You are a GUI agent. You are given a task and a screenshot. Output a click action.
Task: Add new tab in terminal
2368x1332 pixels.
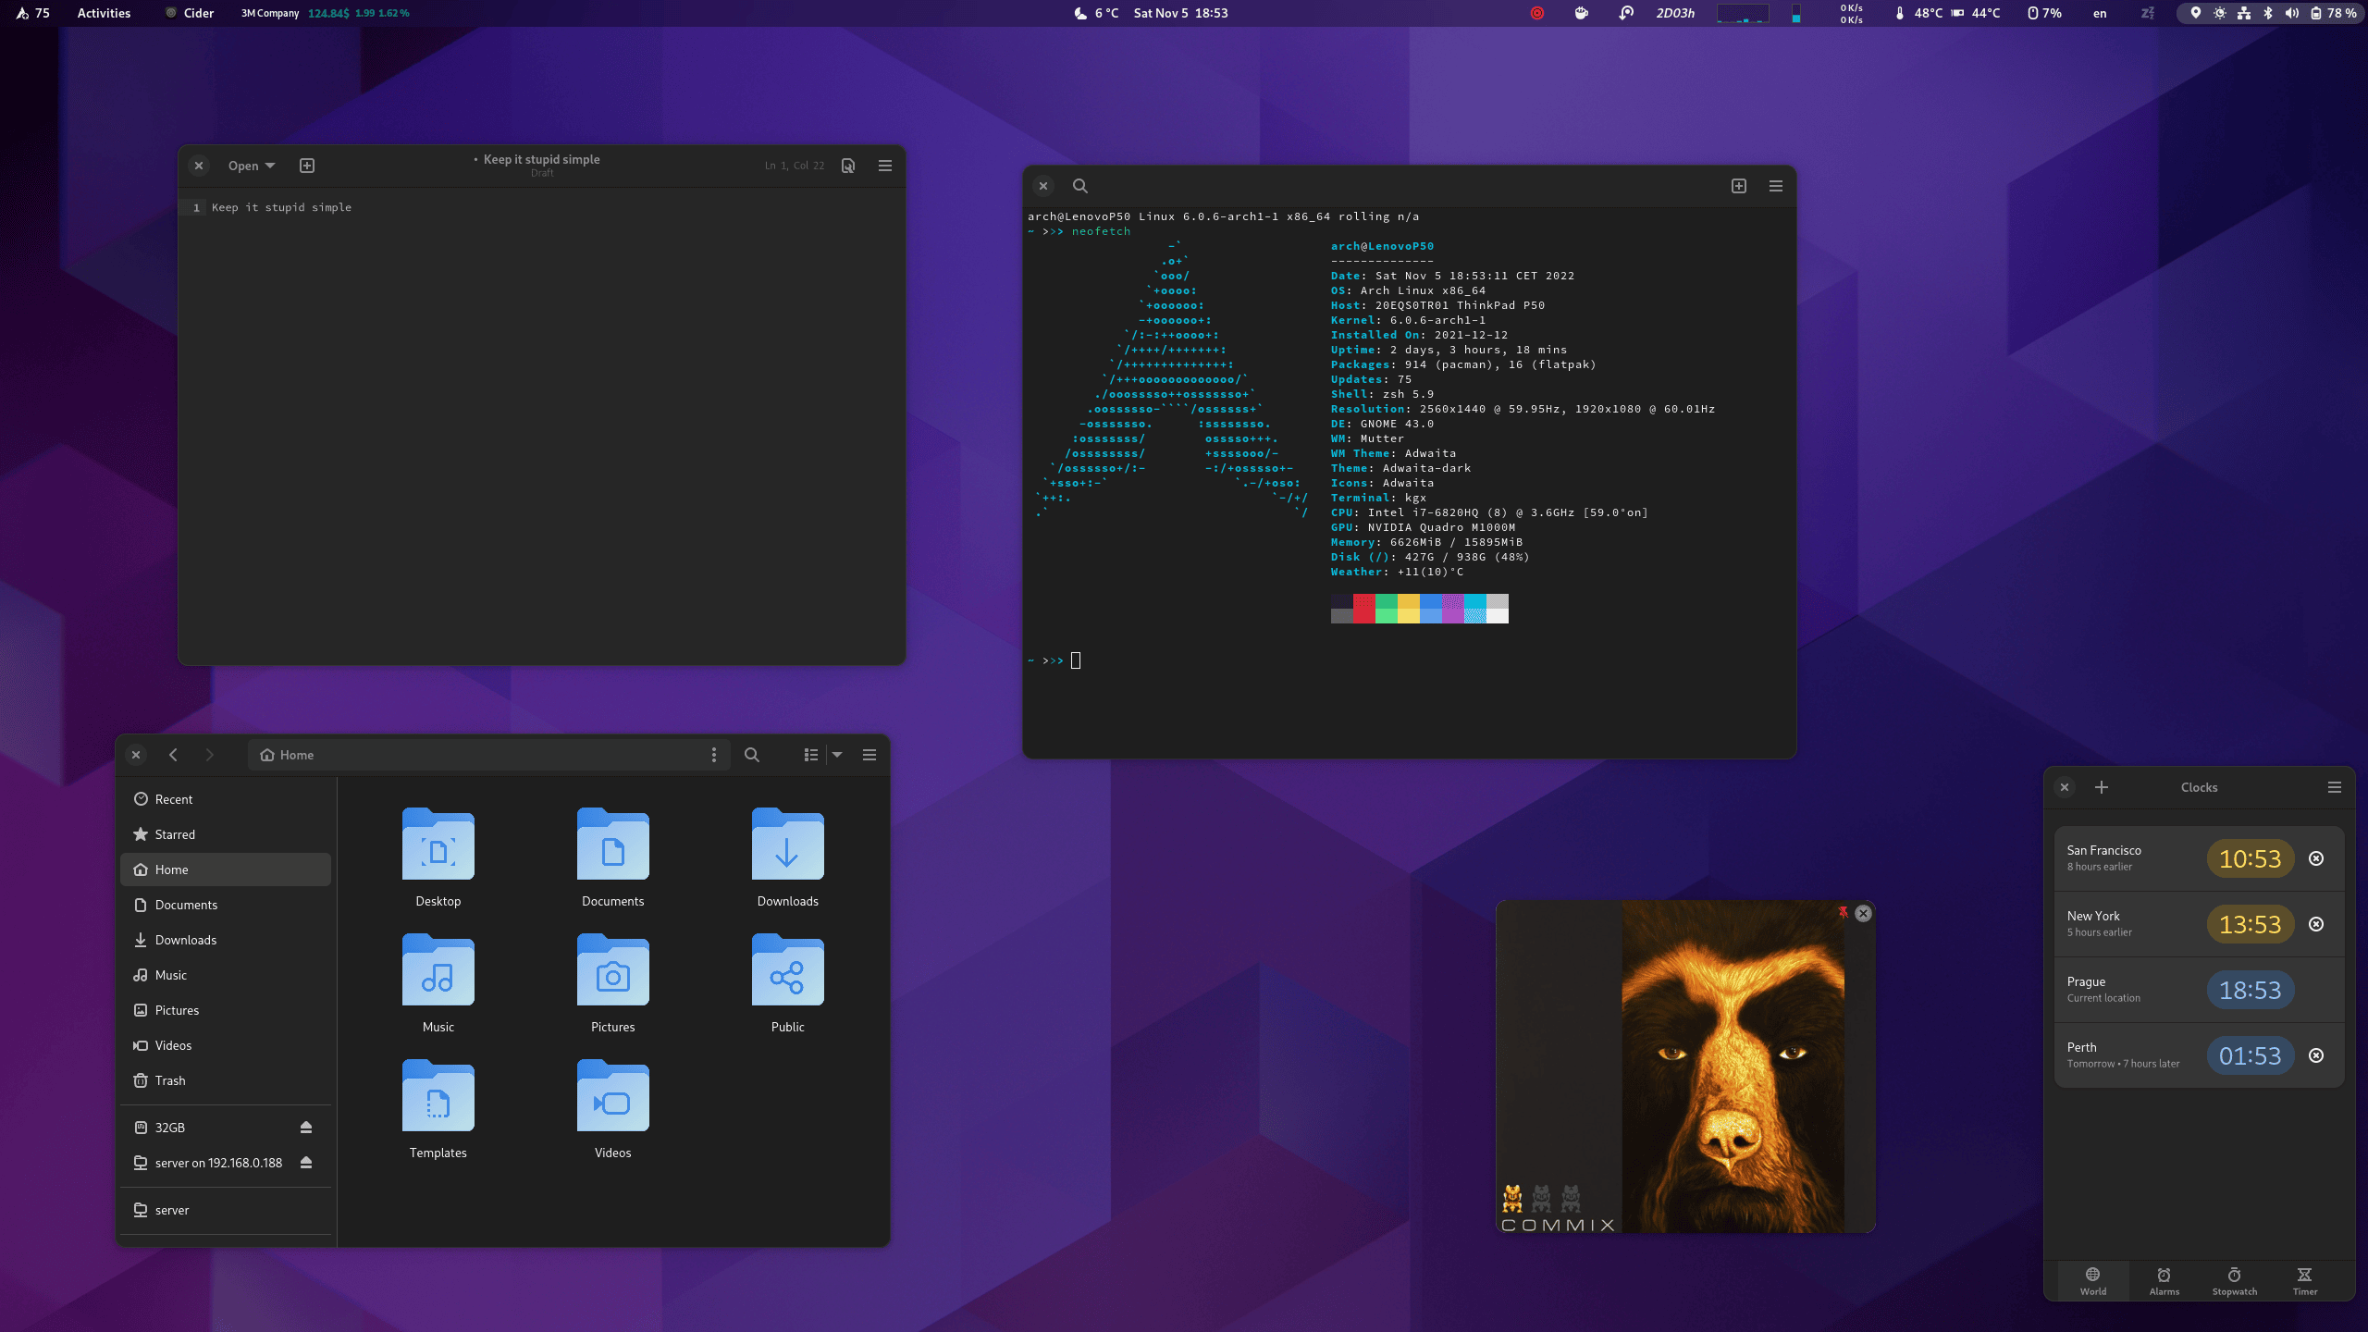[1739, 186]
